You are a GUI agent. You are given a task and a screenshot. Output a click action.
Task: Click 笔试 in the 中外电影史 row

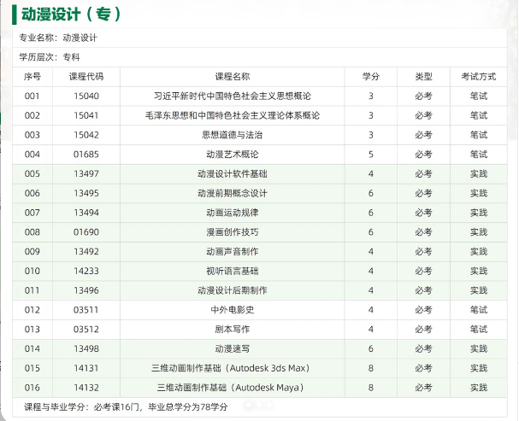point(479,310)
